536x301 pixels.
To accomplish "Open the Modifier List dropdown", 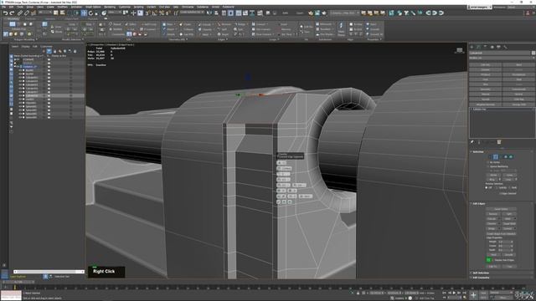I will [x=502, y=58].
